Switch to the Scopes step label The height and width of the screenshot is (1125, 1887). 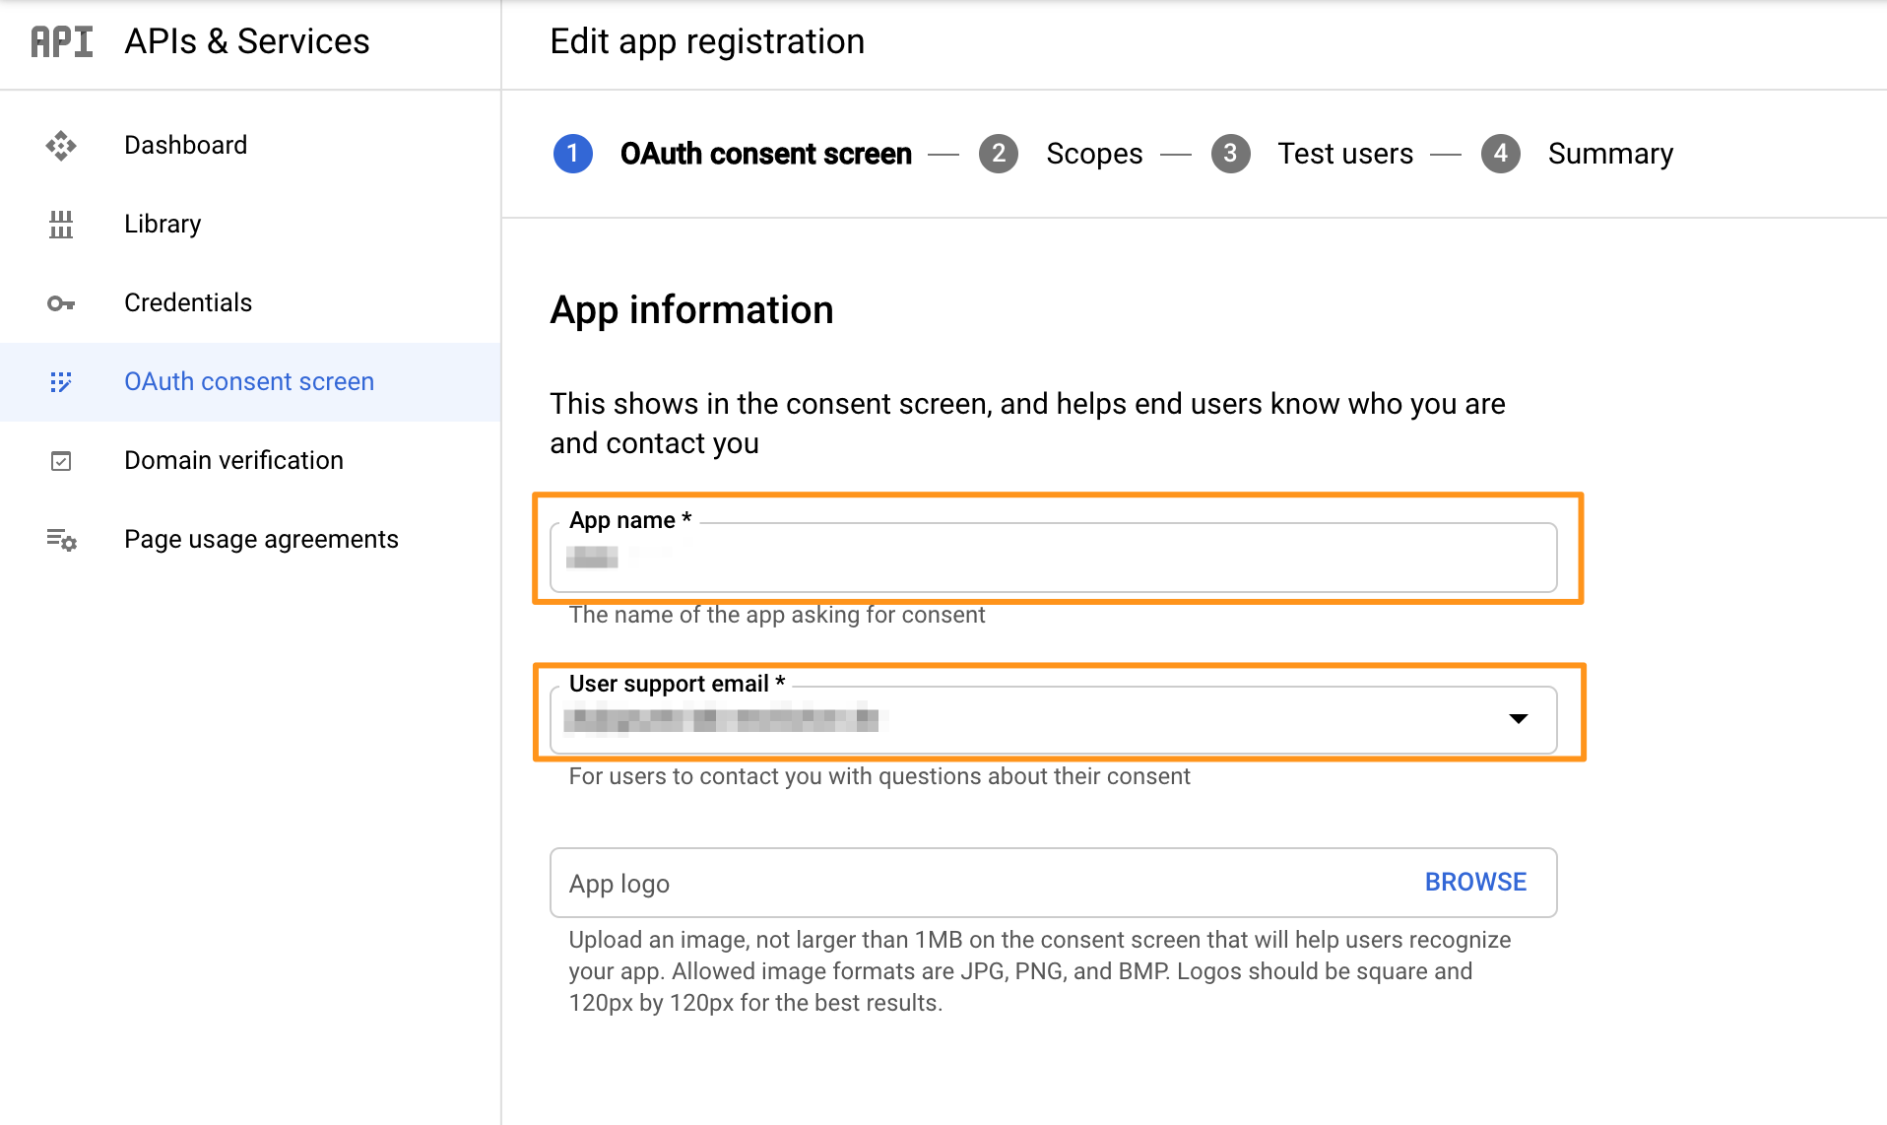point(1094,154)
